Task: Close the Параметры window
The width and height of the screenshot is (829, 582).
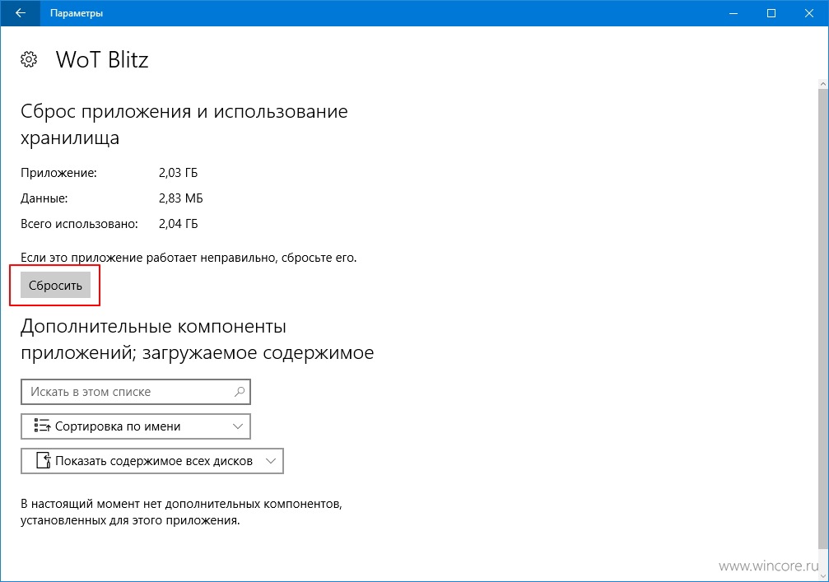Action: pyautogui.click(x=809, y=13)
